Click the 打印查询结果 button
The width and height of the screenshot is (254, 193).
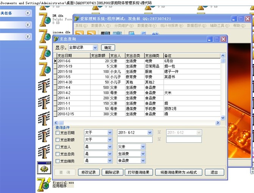pyautogui.click(x=139, y=172)
